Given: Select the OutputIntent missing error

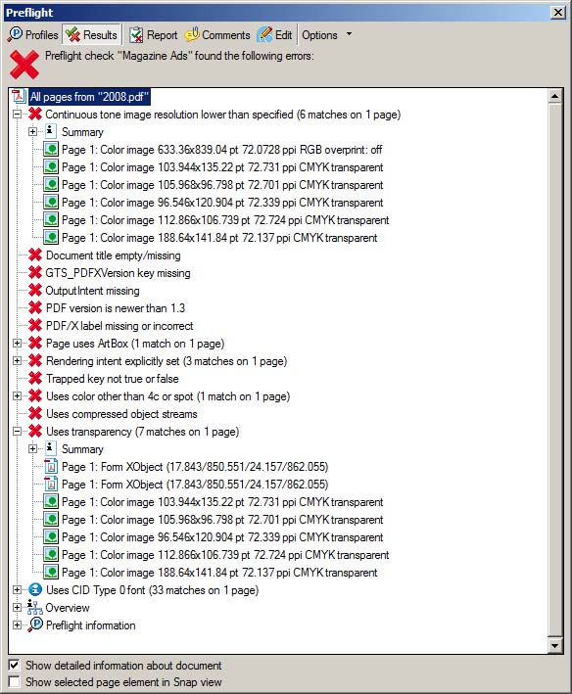Looking at the screenshot, I should (x=92, y=291).
